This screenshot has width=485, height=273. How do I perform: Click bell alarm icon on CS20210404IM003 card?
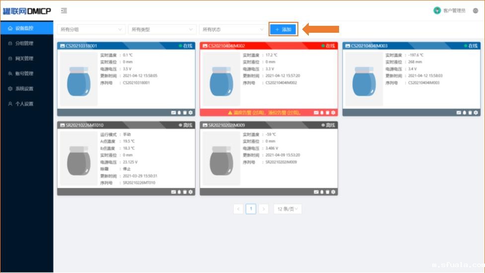(x=464, y=113)
